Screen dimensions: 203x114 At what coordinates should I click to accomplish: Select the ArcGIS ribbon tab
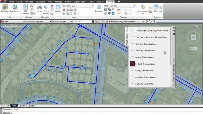pos(110,2)
